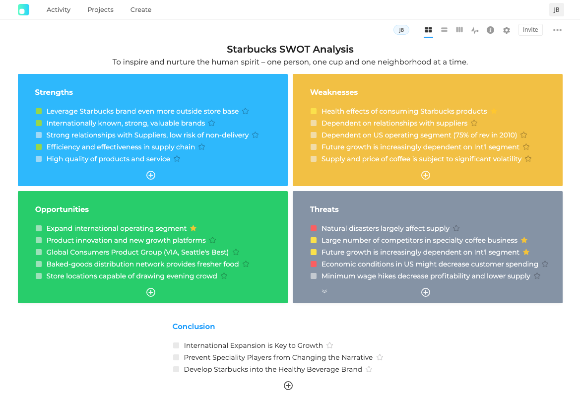
Task: Select the Strengths heading
Action: point(54,92)
